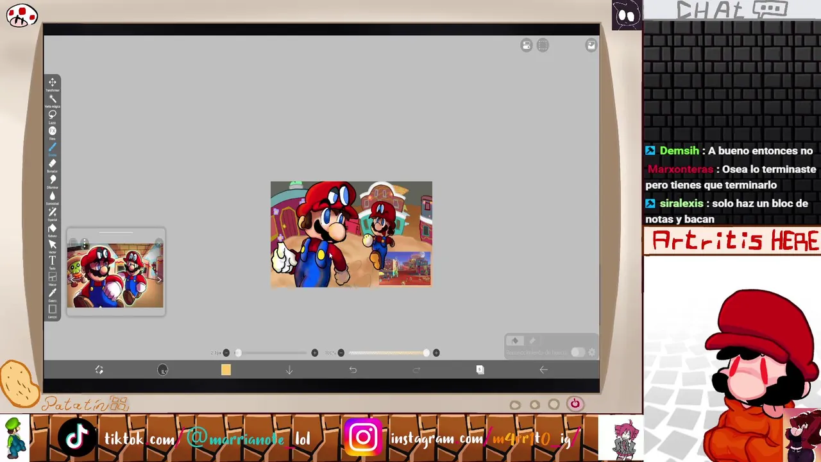Open the dotted selection area icon
This screenshot has width=821, height=462.
543,45
